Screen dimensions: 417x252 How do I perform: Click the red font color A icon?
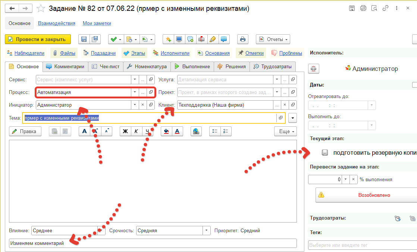pyautogui.click(x=176, y=131)
